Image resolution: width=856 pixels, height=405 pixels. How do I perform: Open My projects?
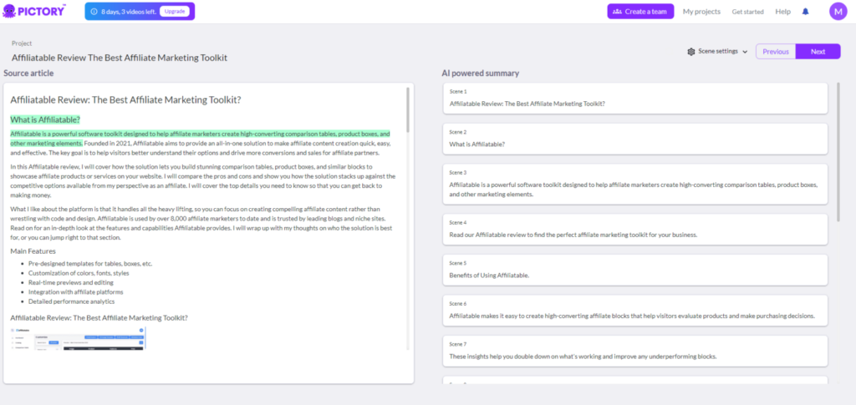[701, 12]
